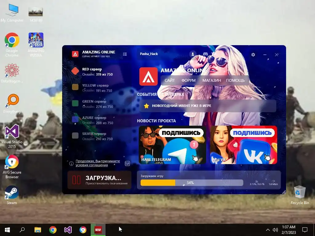
Task: Select the AVG Secure Browser desktop shortcut
Action: tap(12, 167)
